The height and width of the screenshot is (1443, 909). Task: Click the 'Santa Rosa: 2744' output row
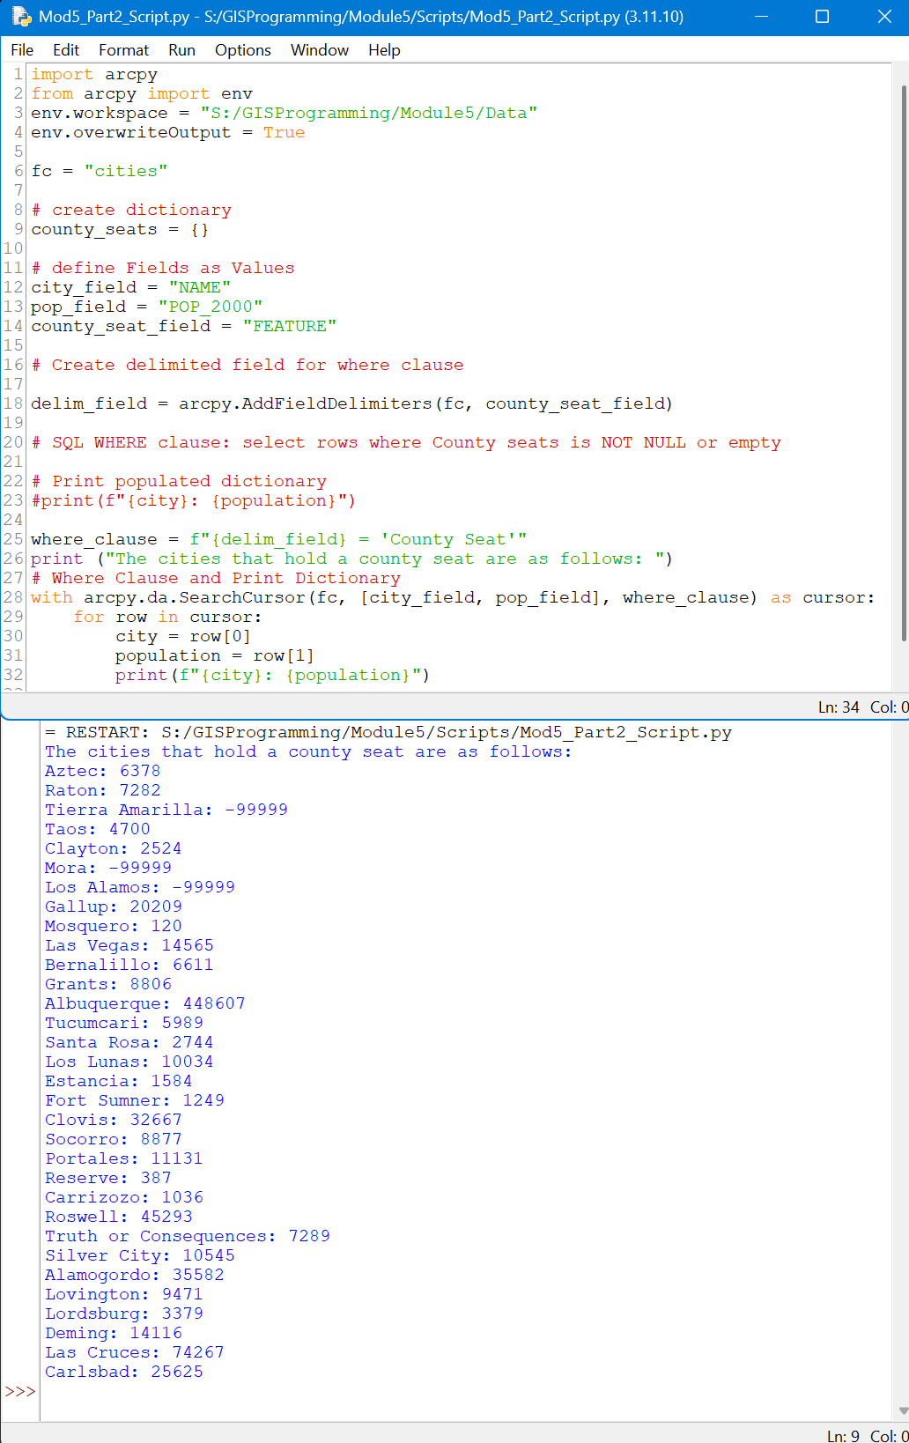click(x=129, y=1042)
